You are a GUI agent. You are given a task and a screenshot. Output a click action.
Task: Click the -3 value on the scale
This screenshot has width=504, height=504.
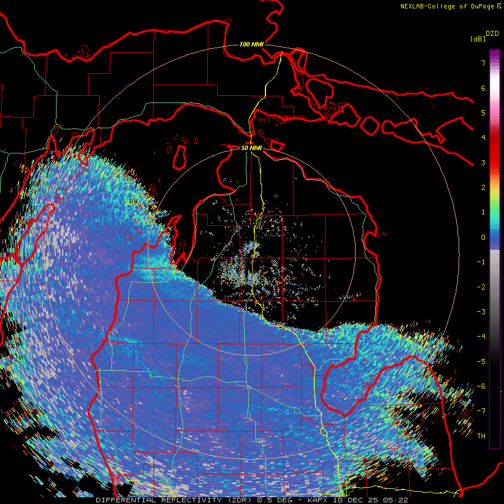coord(481,312)
